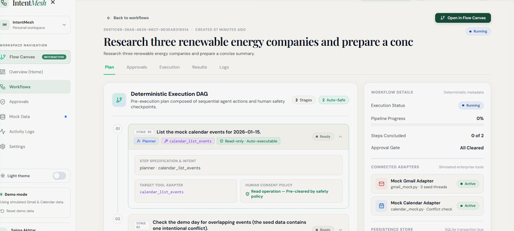The width and height of the screenshot is (514, 231).
Task: Switch to the Plan tab
Action: (x=110, y=67)
